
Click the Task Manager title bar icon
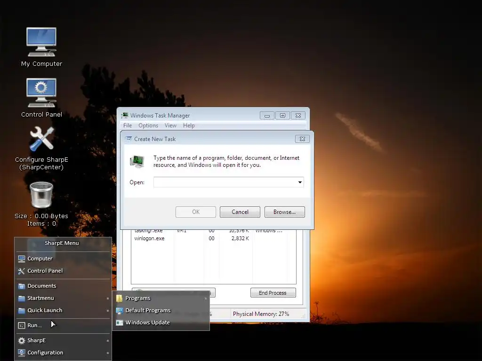click(x=124, y=116)
